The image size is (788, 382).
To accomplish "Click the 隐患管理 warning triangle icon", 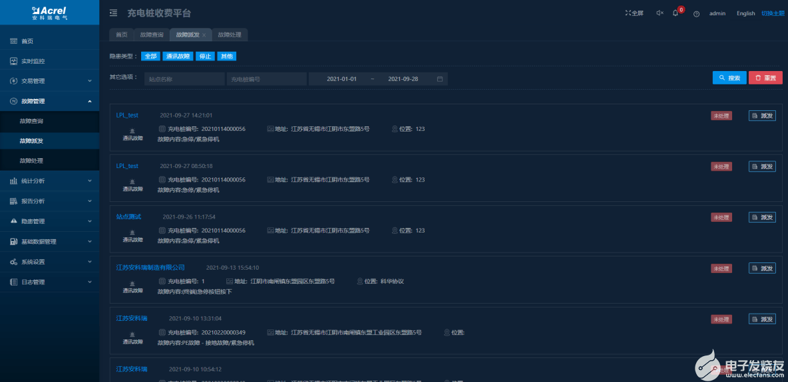I will 13,221.
